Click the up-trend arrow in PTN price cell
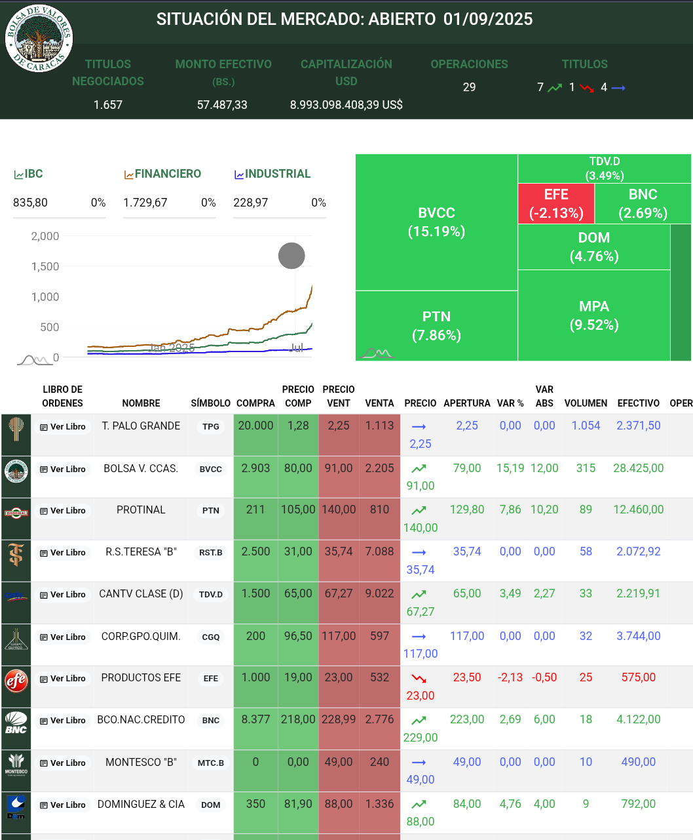693x840 pixels. (x=419, y=510)
